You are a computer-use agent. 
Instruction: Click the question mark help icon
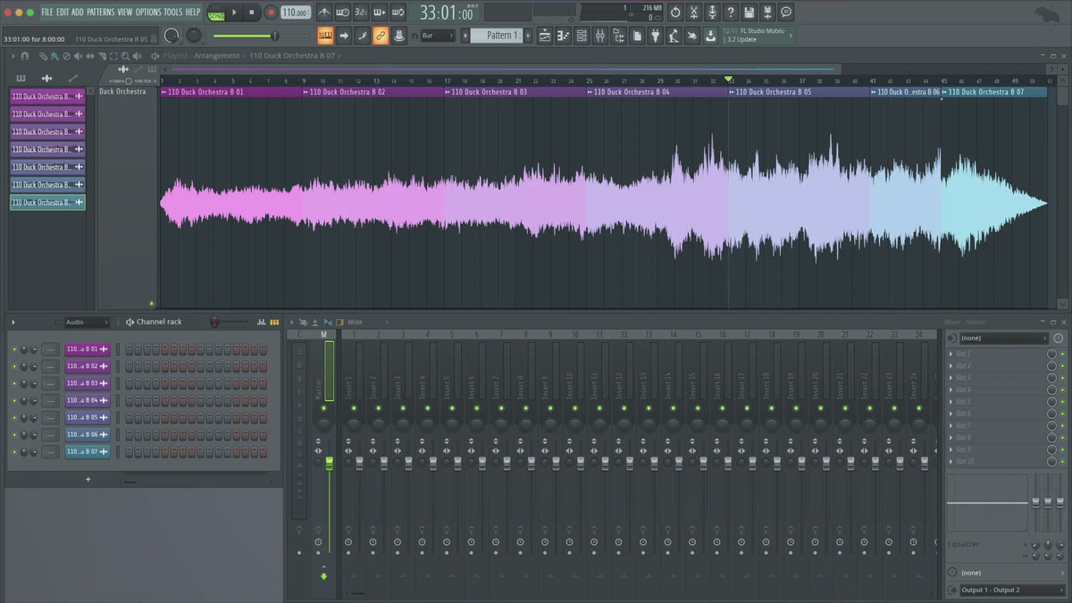click(x=731, y=13)
